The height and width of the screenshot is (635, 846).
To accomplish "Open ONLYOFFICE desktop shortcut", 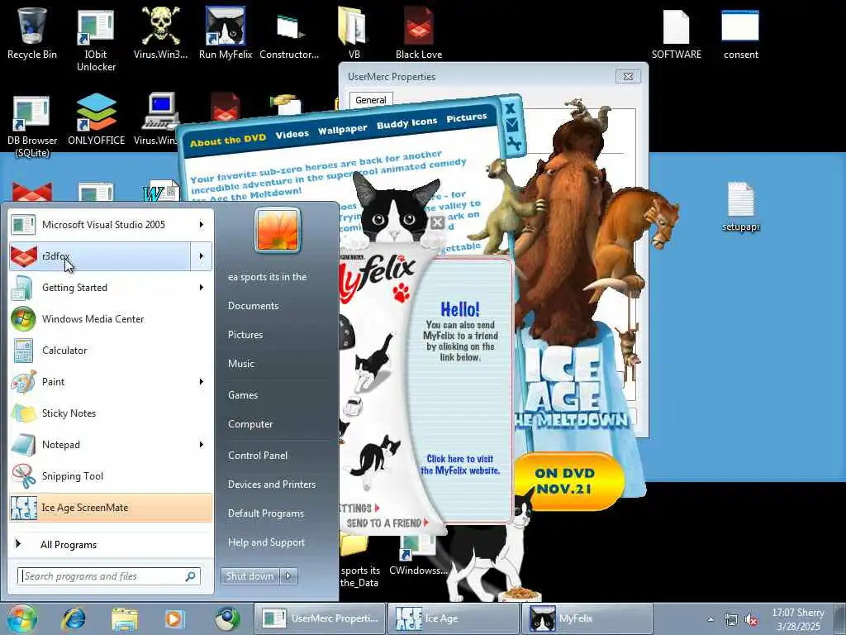I will pos(96,119).
